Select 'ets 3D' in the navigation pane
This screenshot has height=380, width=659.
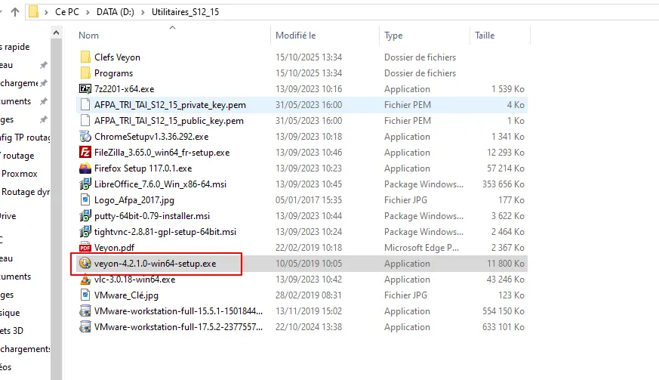click(11, 331)
